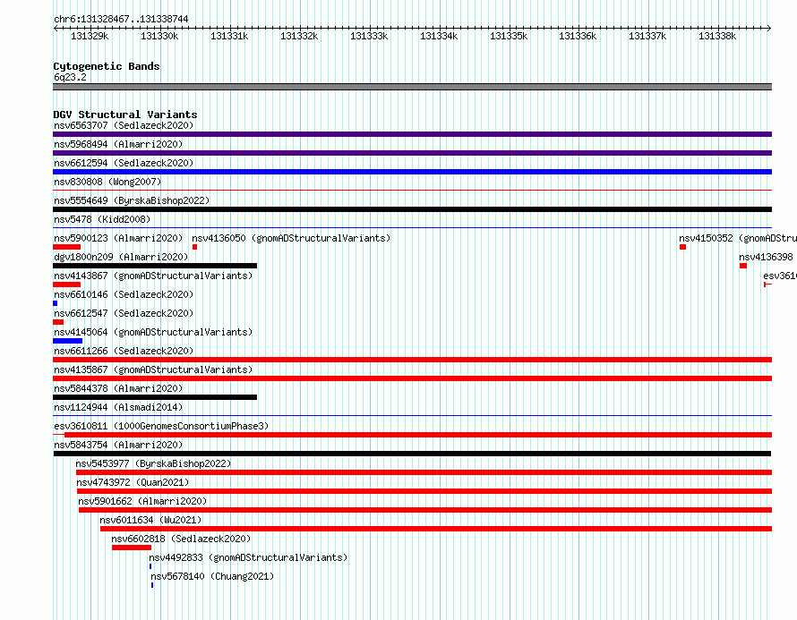
Task: Click nsv6602818 (Sedlazeck2020) label
Action: 181,539
